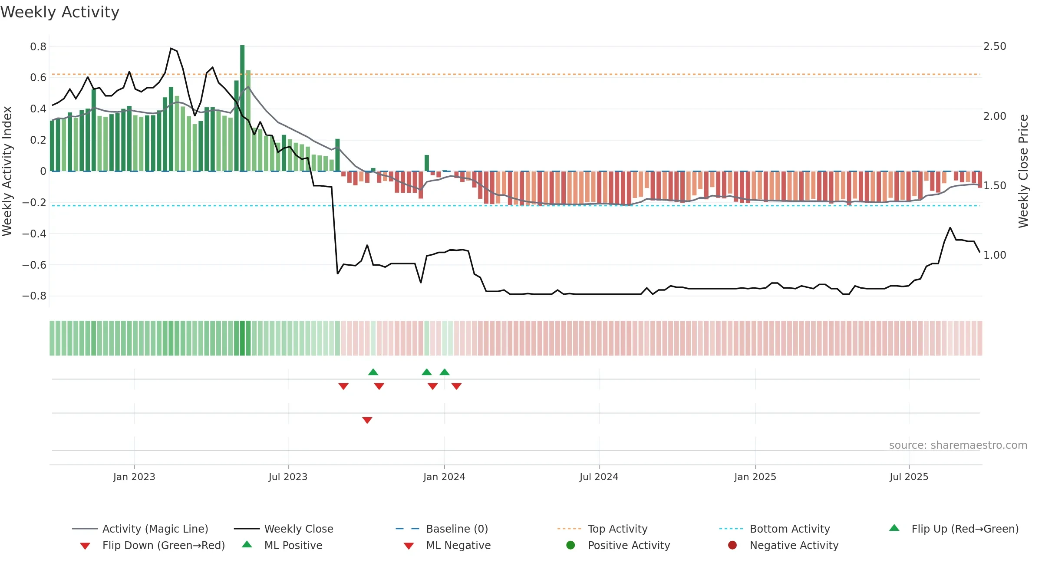Click the Activity (Magic Line) legend entry
This screenshot has height=586, width=1042.
coord(140,529)
